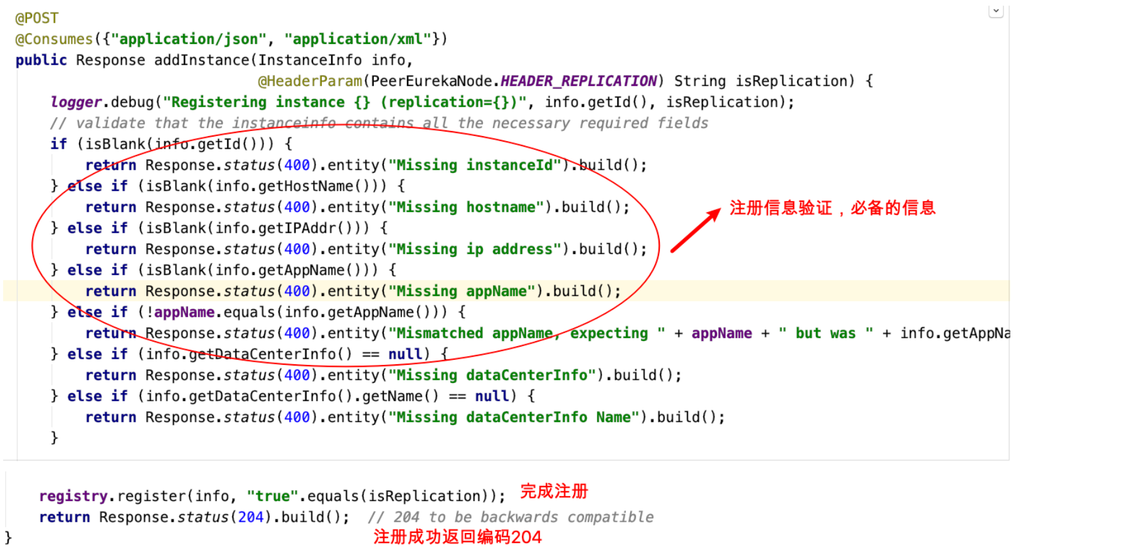Click the registry.register call
This screenshot has width=1144, height=553.
click(113, 496)
